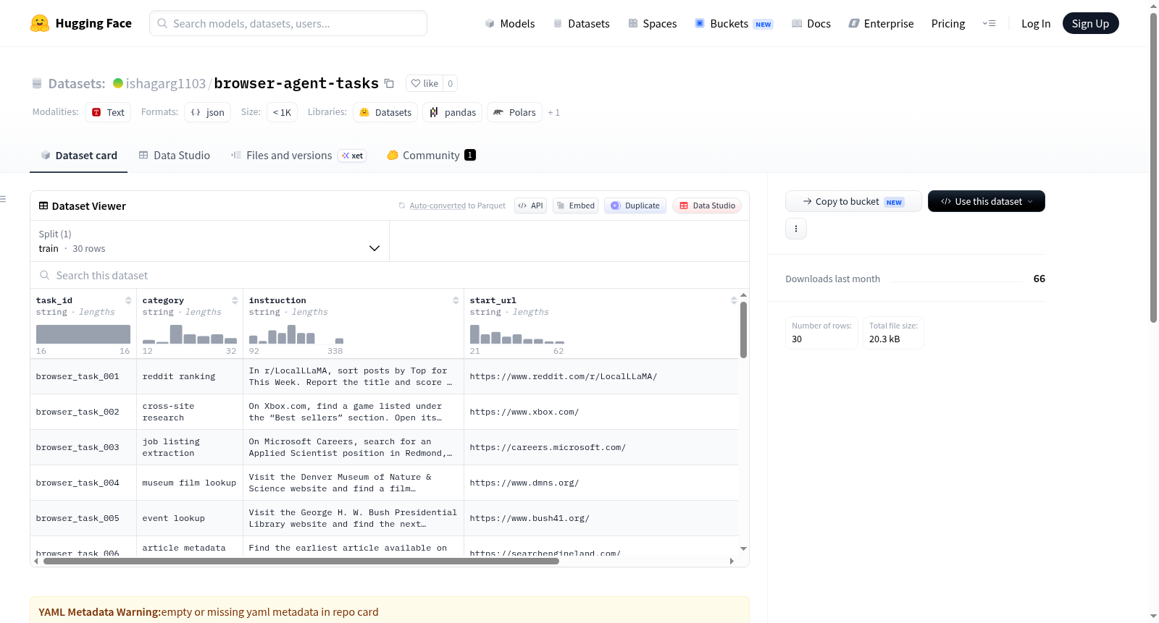
Task: Select the browser_task_001 cell
Action: [83, 376]
